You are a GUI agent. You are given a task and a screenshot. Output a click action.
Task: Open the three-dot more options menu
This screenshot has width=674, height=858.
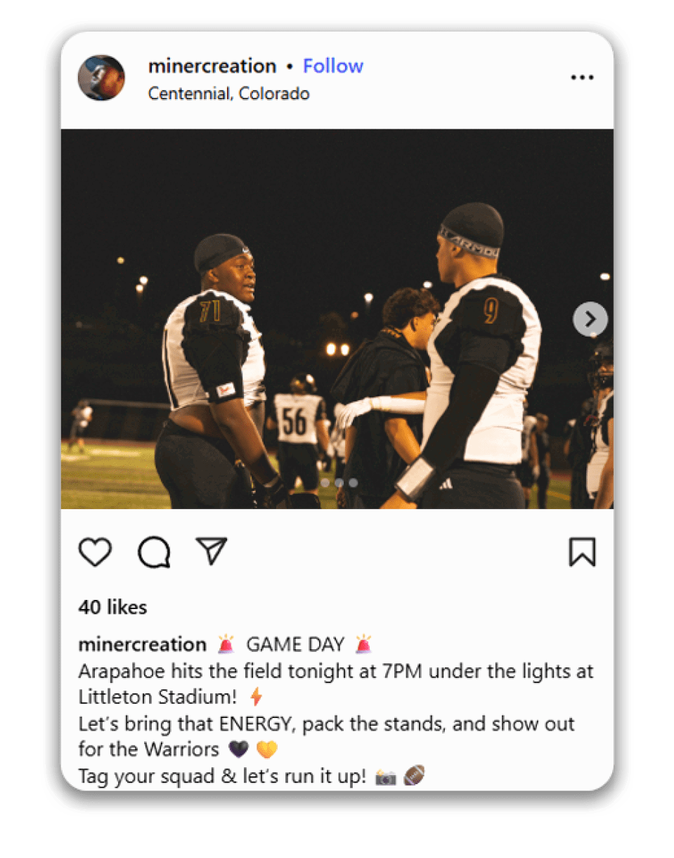(582, 78)
